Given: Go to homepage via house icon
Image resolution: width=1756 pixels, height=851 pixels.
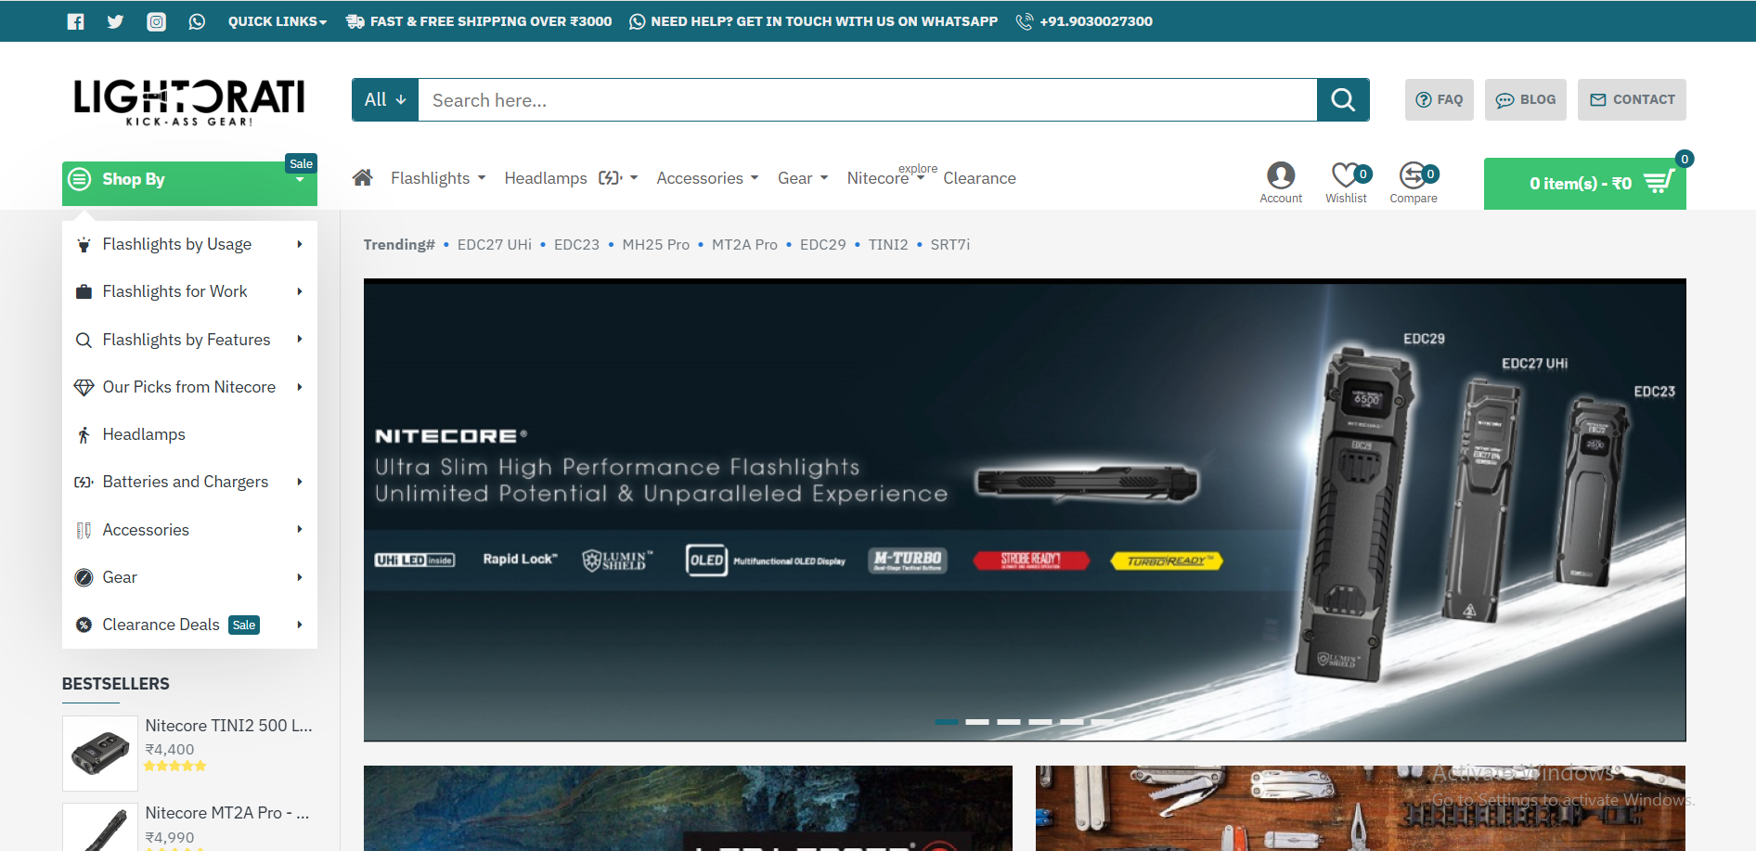Looking at the screenshot, I should click(362, 177).
